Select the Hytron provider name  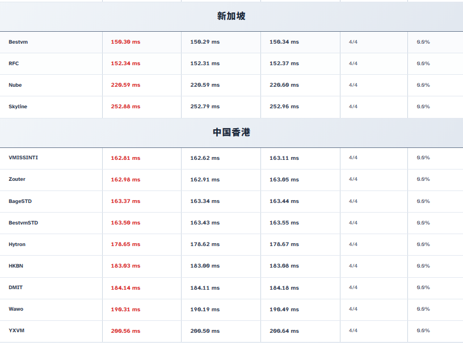click(x=17, y=244)
